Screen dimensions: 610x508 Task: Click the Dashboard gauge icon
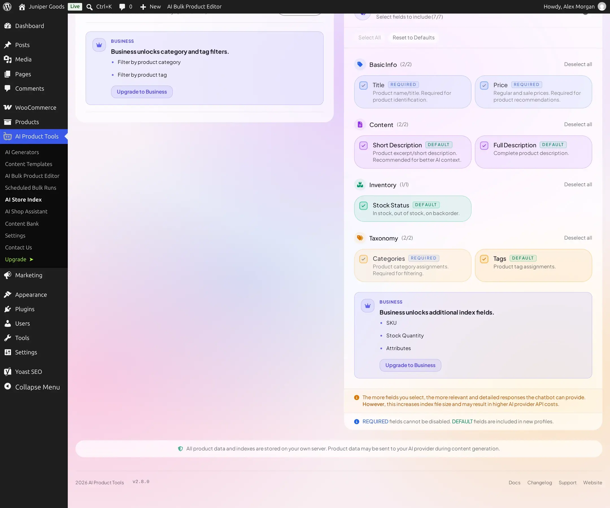pyautogui.click(x=8, y=26)
